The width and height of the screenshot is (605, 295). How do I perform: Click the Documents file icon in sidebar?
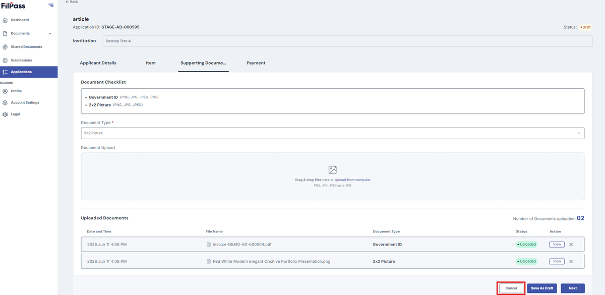5,34
